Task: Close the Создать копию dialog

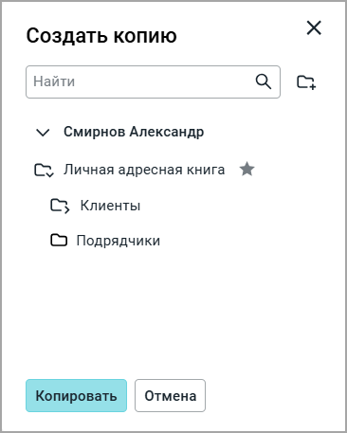Action: tap(314, 27)
